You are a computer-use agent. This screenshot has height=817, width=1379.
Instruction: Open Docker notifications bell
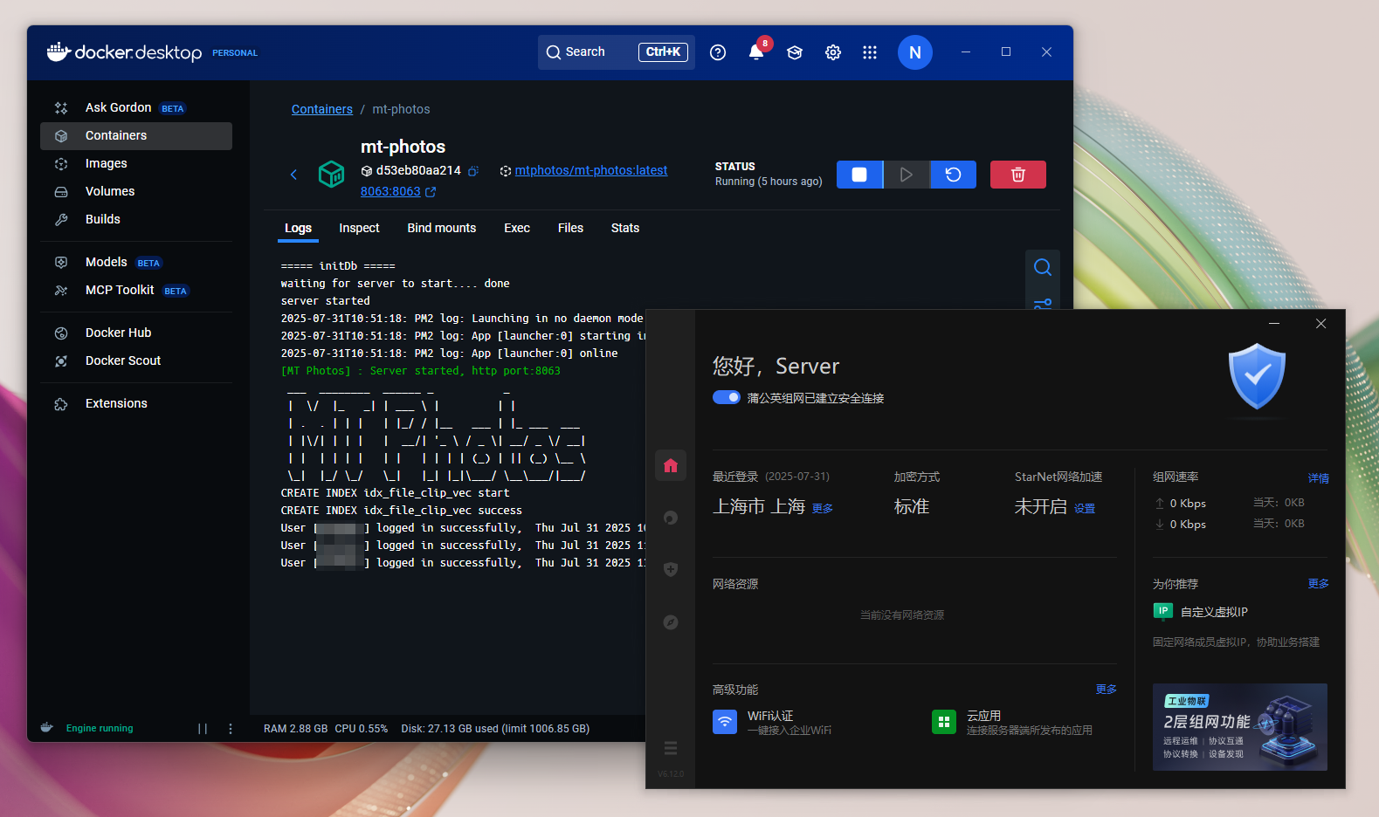(756, 52)
